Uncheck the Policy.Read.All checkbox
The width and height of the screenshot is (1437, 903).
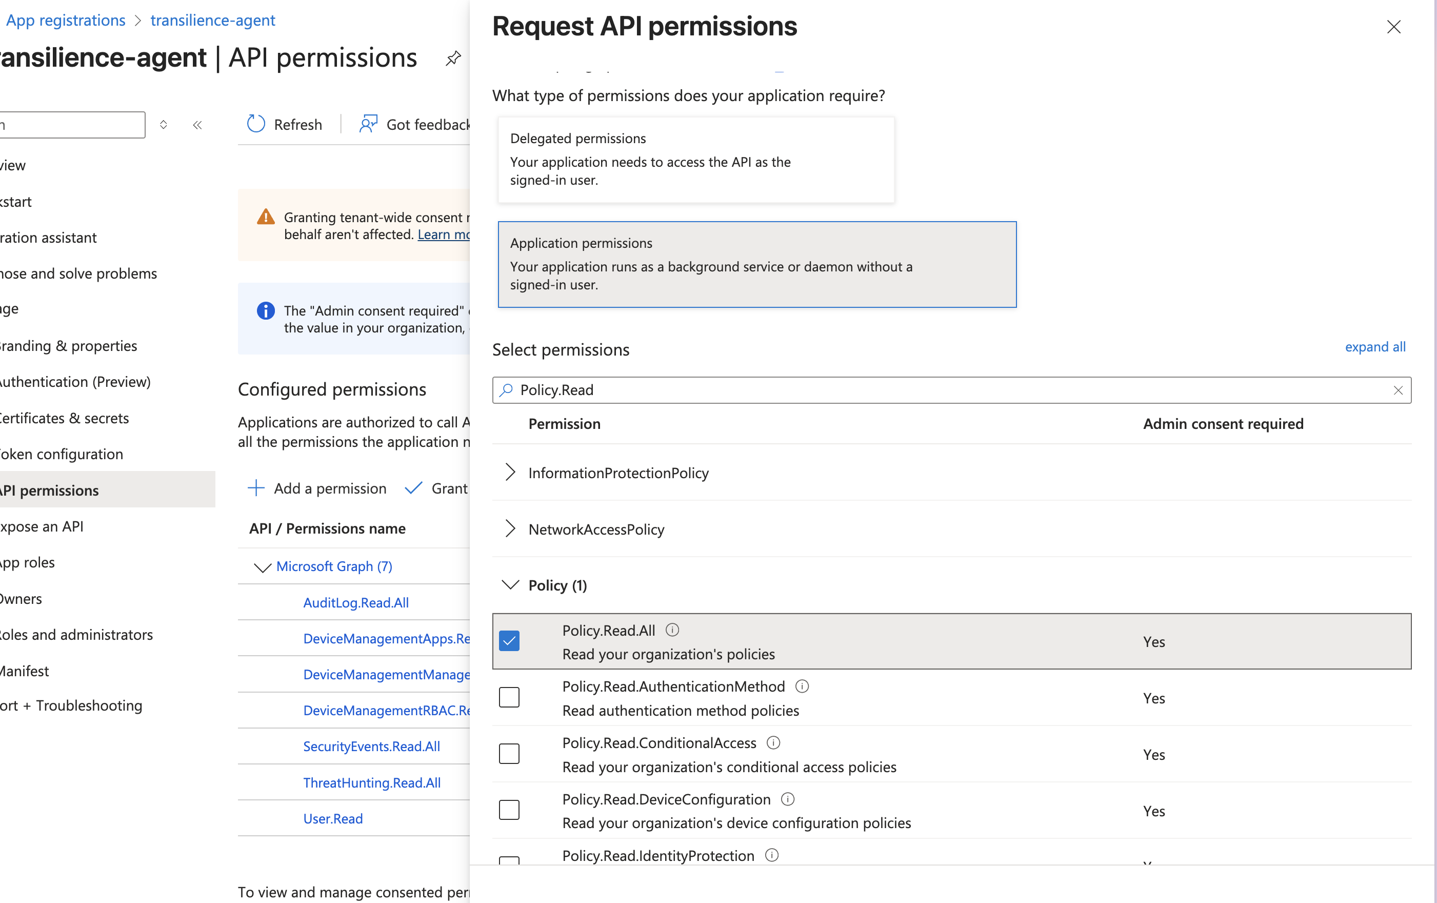[x=509, y=641]
